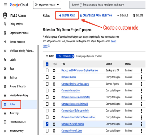Click the Essential Contacts icon
This screenshot has width=146, height=136.
click(5, 122)
